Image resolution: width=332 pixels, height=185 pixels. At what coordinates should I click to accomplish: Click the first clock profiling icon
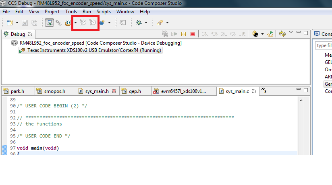pos(83,22)
